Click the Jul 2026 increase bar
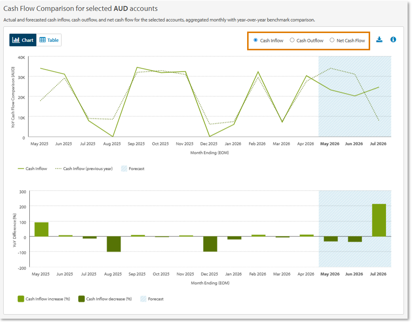This screenshot has width=412, height=322. pyautogui.click(x=379, y=220)
